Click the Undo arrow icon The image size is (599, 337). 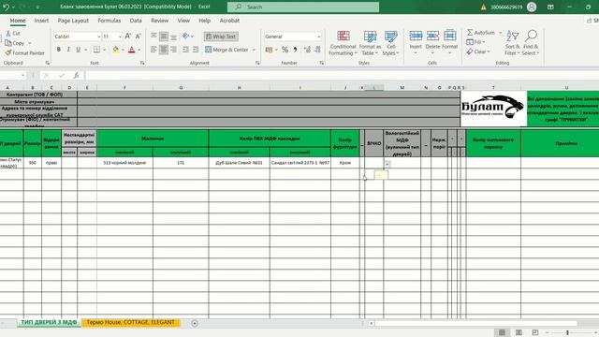6,7
